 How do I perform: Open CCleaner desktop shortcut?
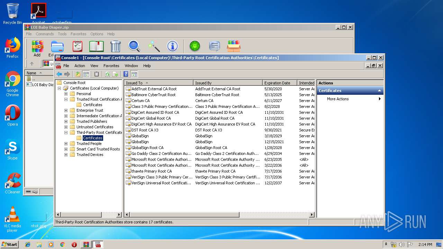tap(12, 183)
